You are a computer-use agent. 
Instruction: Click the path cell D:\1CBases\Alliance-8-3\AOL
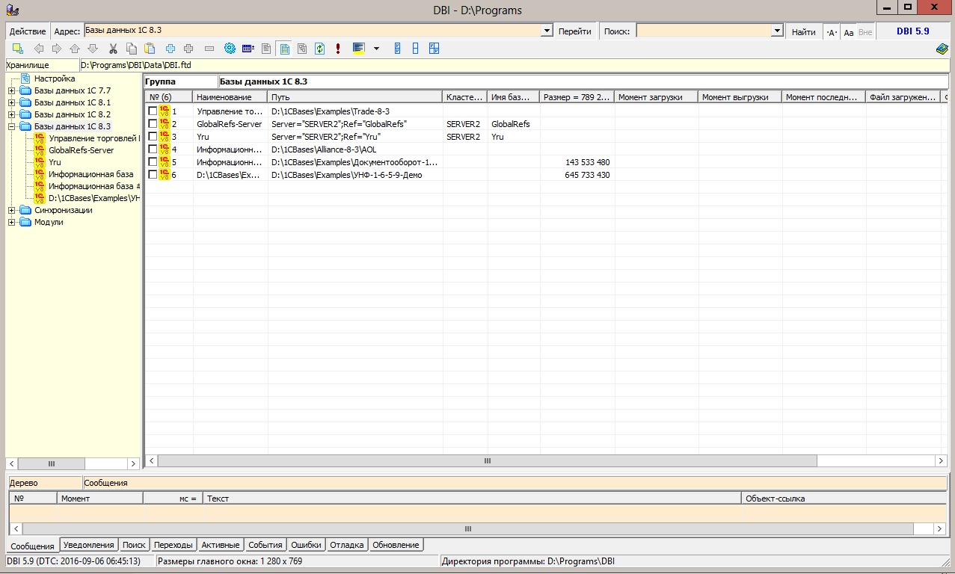click(x=355, y=149)
